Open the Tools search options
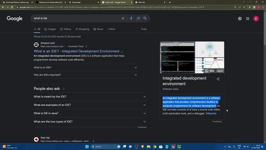Image resolution: width=266 pixels, height=150 pixels. click(x=144, y=29)
